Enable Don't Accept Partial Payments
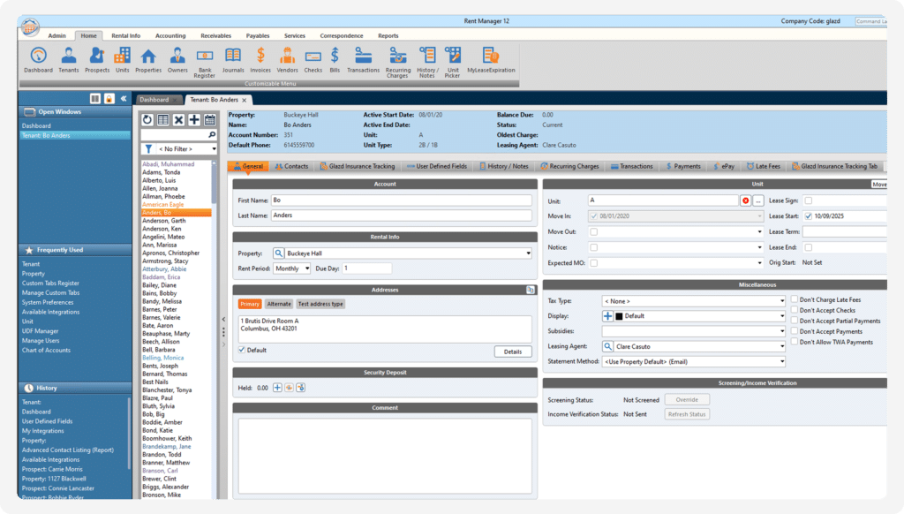Screen dimensions: 904x514 pyautogui.click(x=795, y=321)
